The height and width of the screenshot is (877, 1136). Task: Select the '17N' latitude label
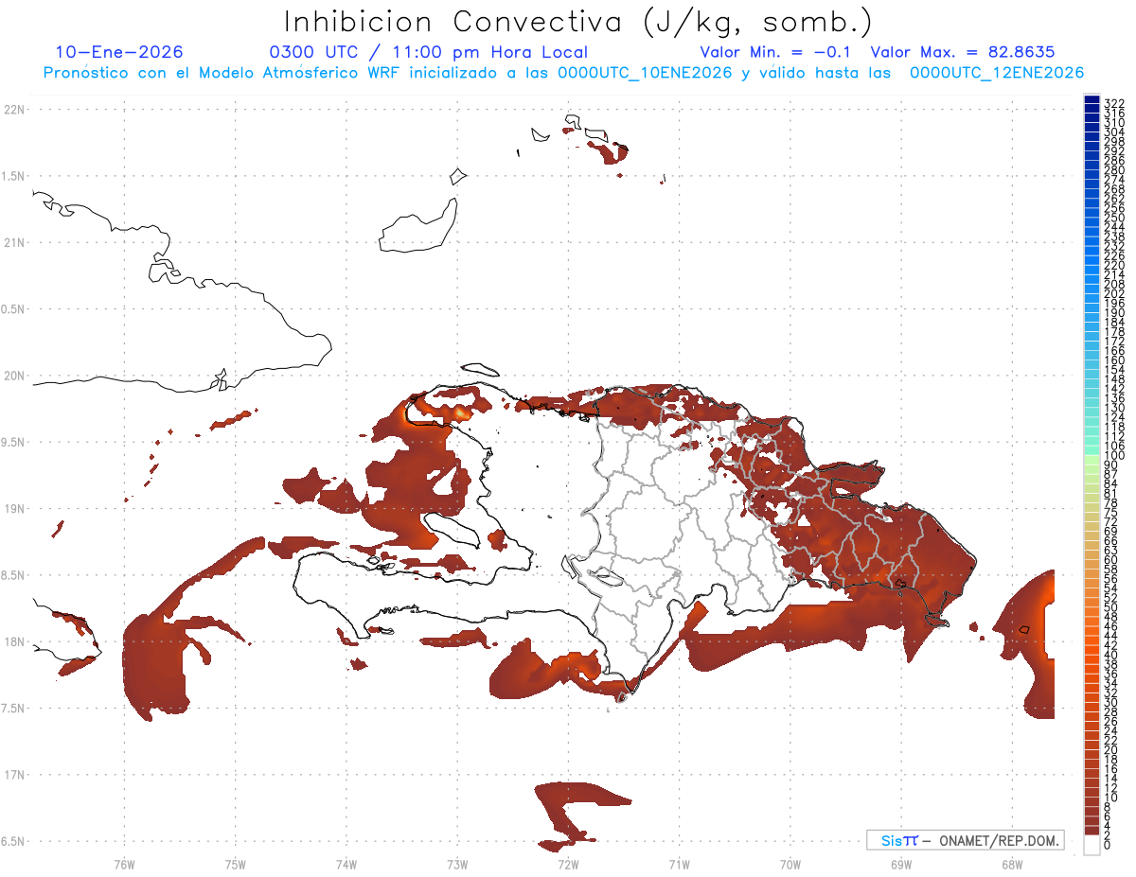pos(15,775)
